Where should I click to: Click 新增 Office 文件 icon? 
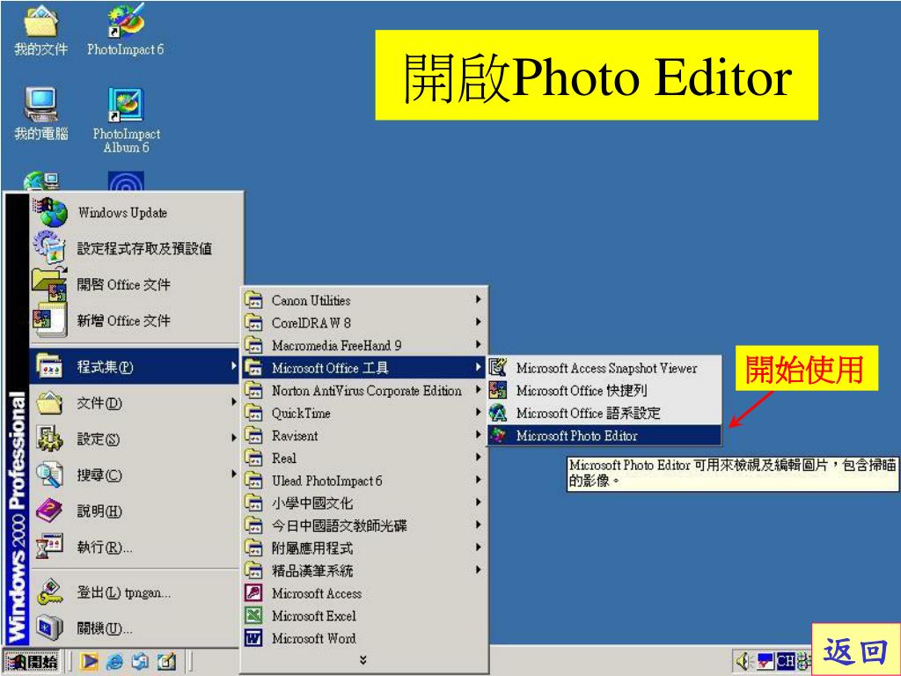tap(49, 320)
